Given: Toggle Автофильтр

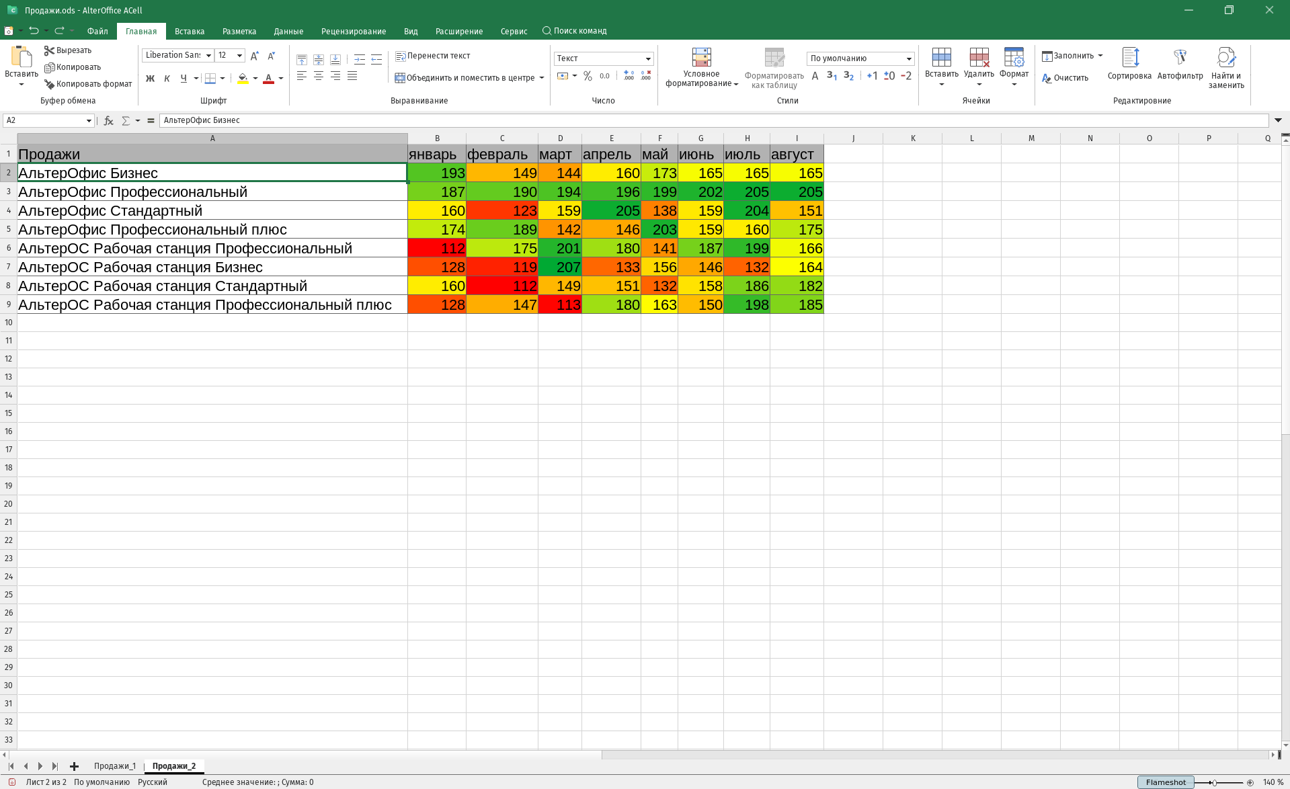Looking at the screenshot, I should coord(1180,64).
